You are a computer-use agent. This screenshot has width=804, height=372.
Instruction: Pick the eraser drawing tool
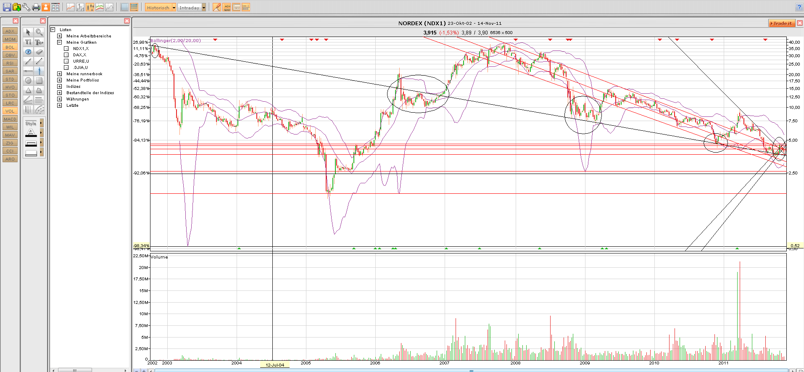(39, 52)
